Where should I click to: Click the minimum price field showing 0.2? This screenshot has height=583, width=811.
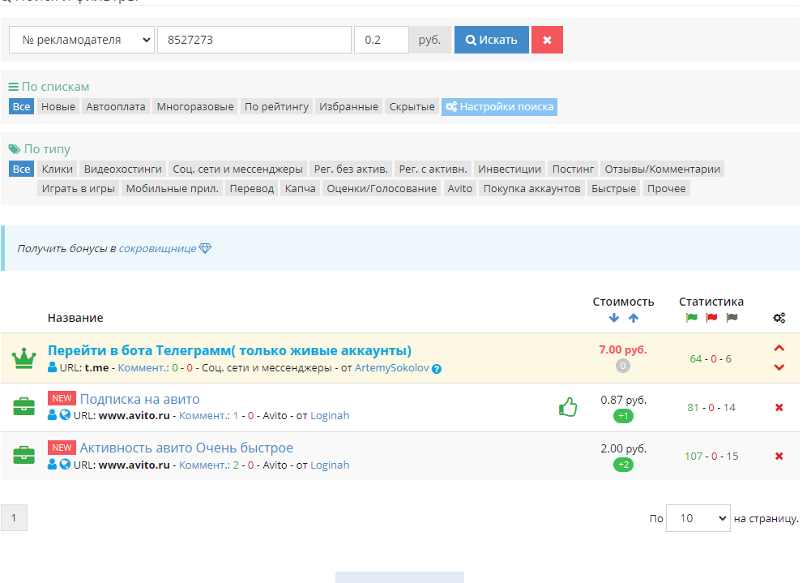(381, 40)
